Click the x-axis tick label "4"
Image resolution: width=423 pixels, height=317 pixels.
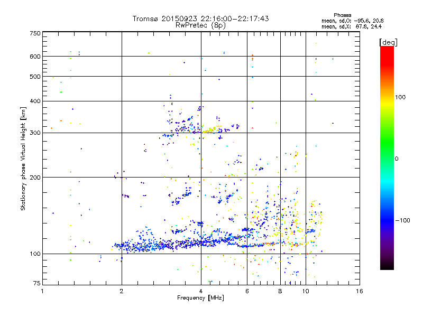click(201, 291)
